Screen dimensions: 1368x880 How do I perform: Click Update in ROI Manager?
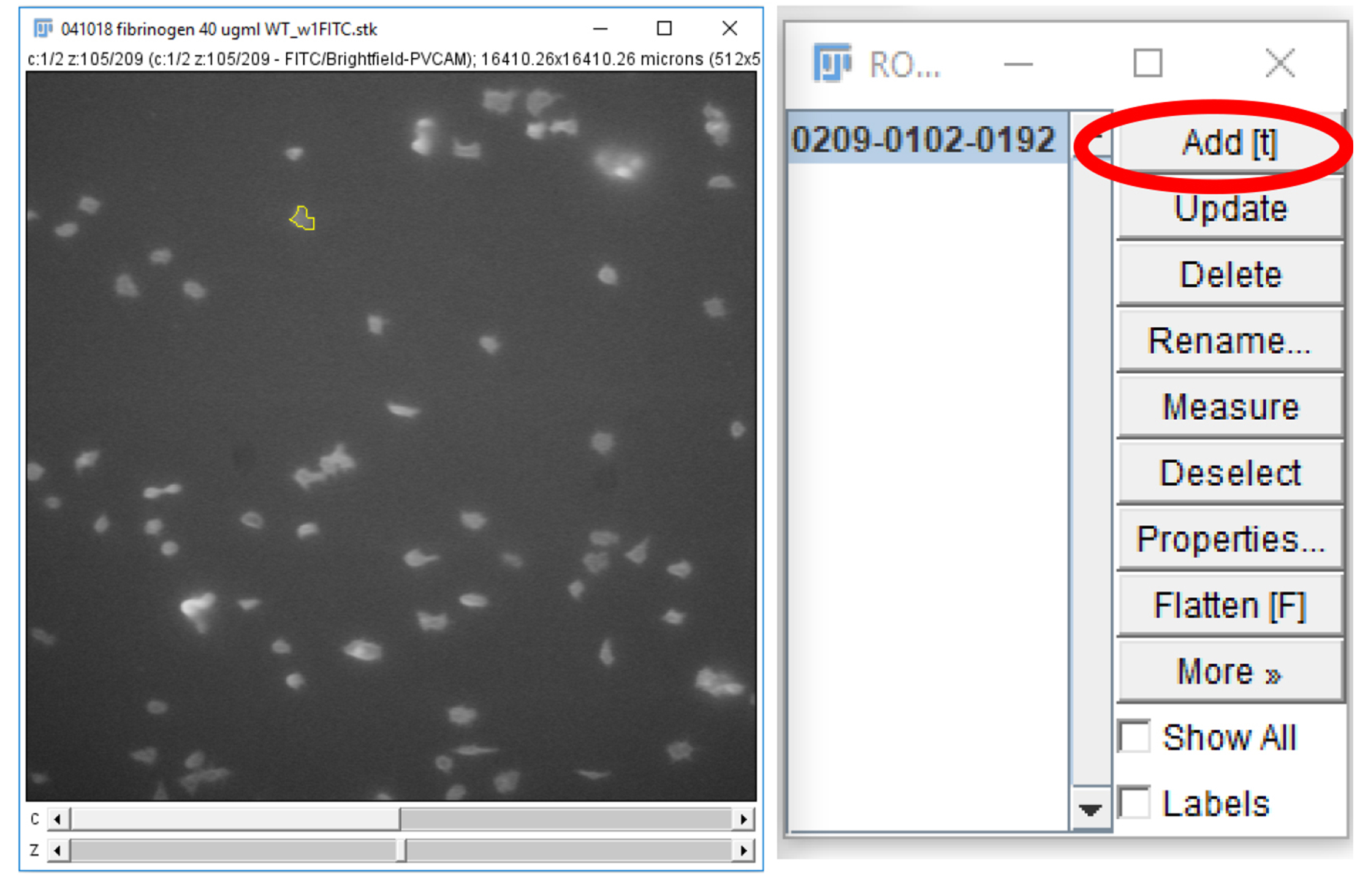coord(1229,209)
